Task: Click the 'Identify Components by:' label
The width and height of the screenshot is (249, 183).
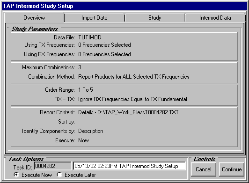Action: click(48, 131)
